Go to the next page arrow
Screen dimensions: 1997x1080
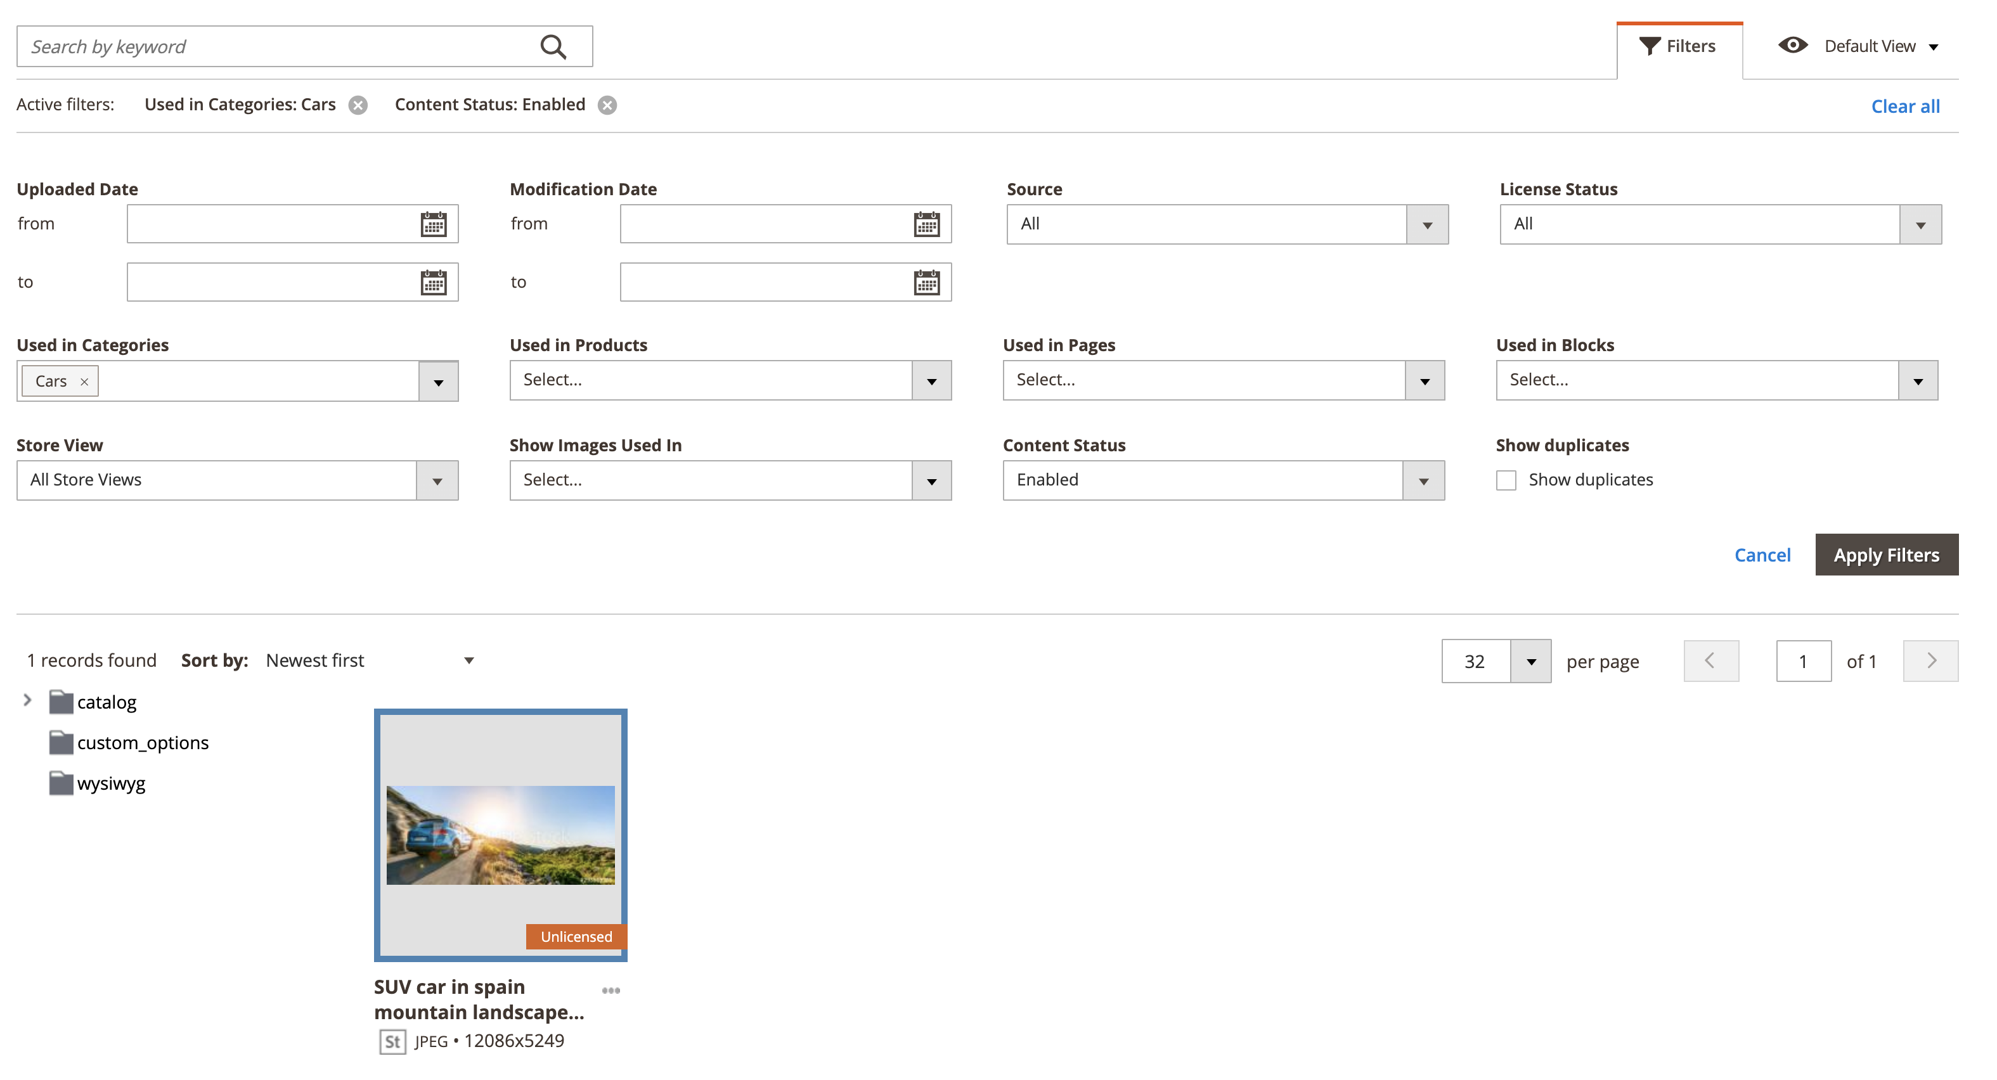(x=1930, y=660)
